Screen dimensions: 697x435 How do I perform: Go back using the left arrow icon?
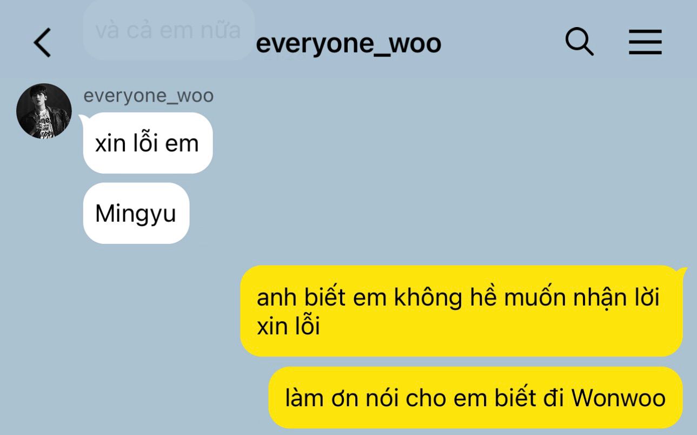click(42, 43)
